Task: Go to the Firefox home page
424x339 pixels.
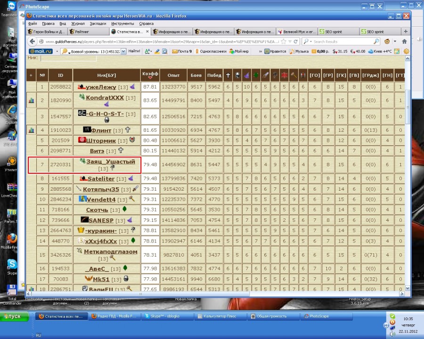Action: coord(404,41)
